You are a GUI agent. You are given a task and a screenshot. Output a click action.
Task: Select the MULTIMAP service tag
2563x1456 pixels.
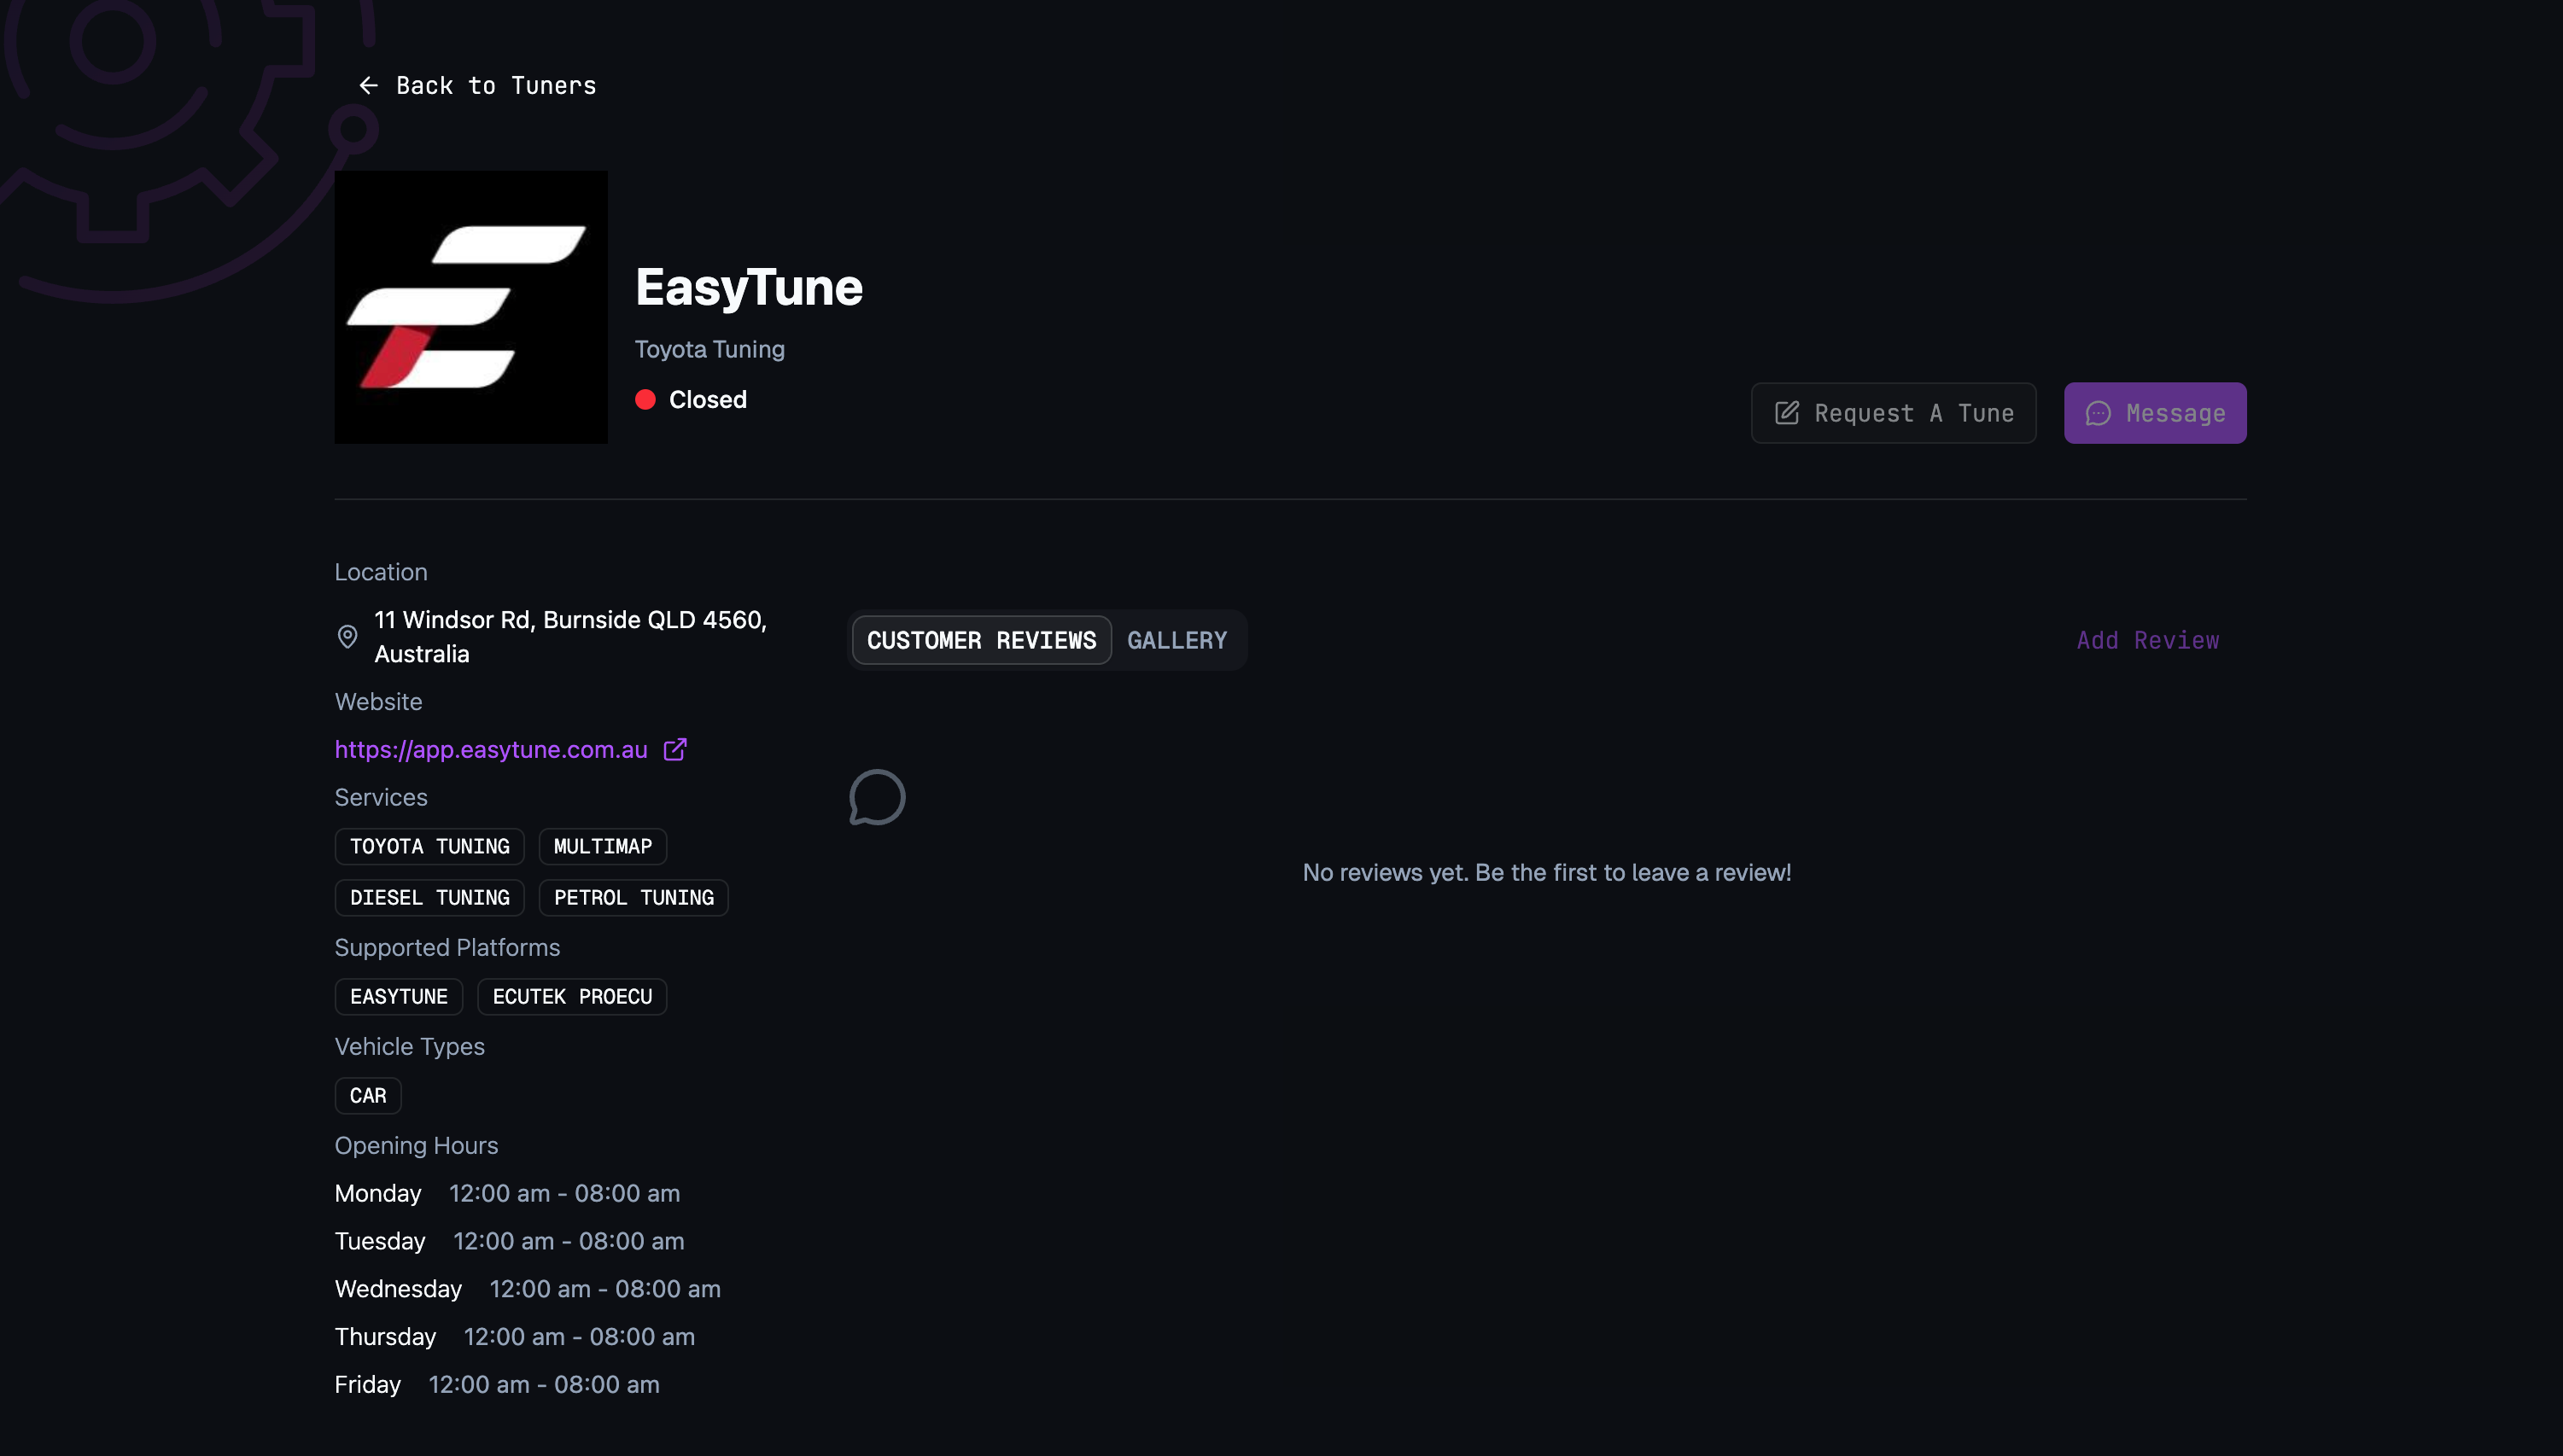click(x=602, y=845)
